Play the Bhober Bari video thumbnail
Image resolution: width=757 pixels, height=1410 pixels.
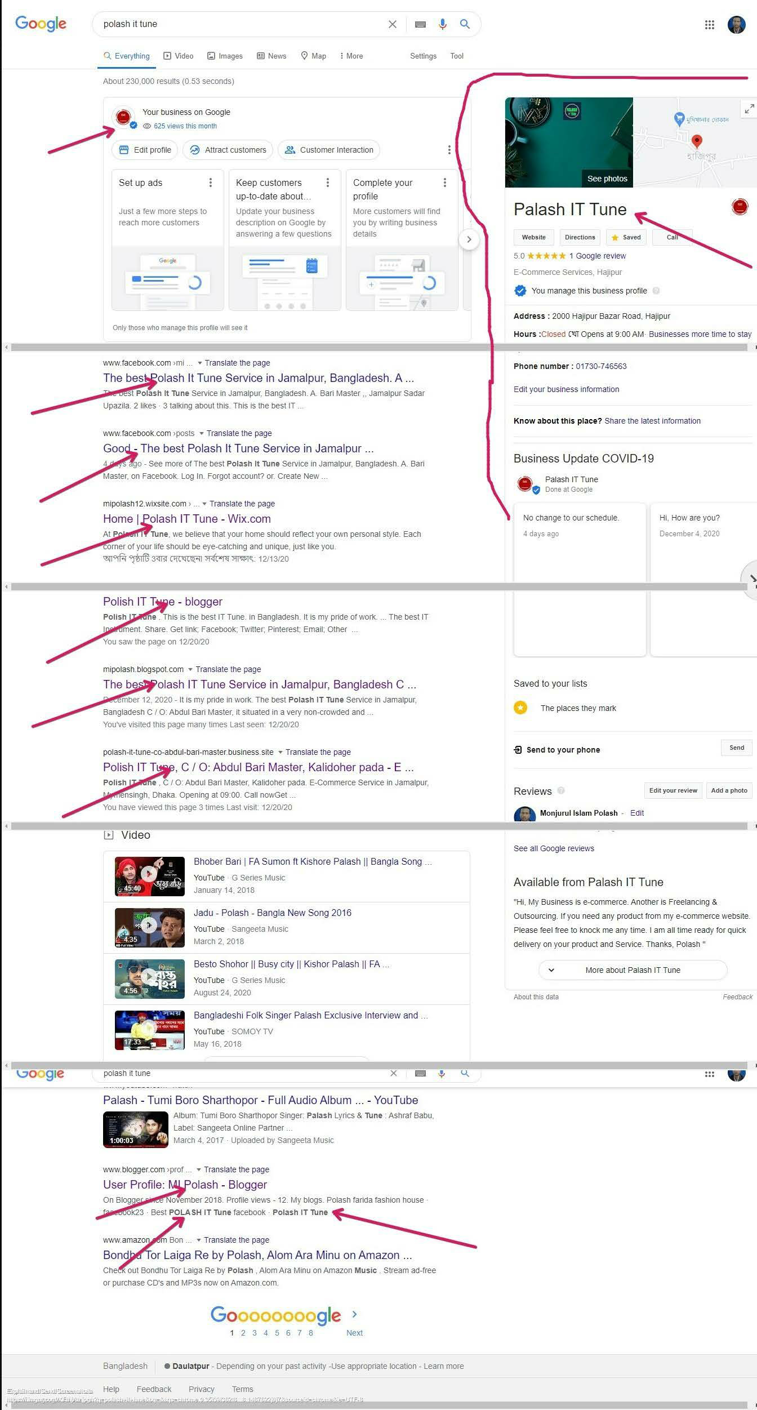(x=150, y=876)
